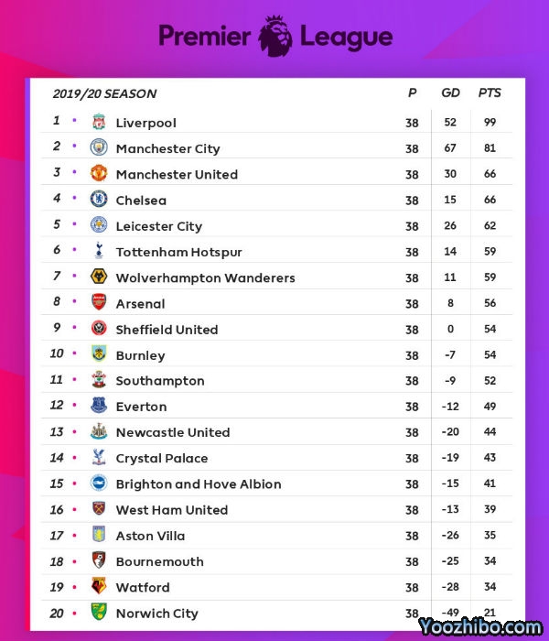The image size is (549, 641).
Task: Click the Manchester City club badge
Action: [99, 147]
